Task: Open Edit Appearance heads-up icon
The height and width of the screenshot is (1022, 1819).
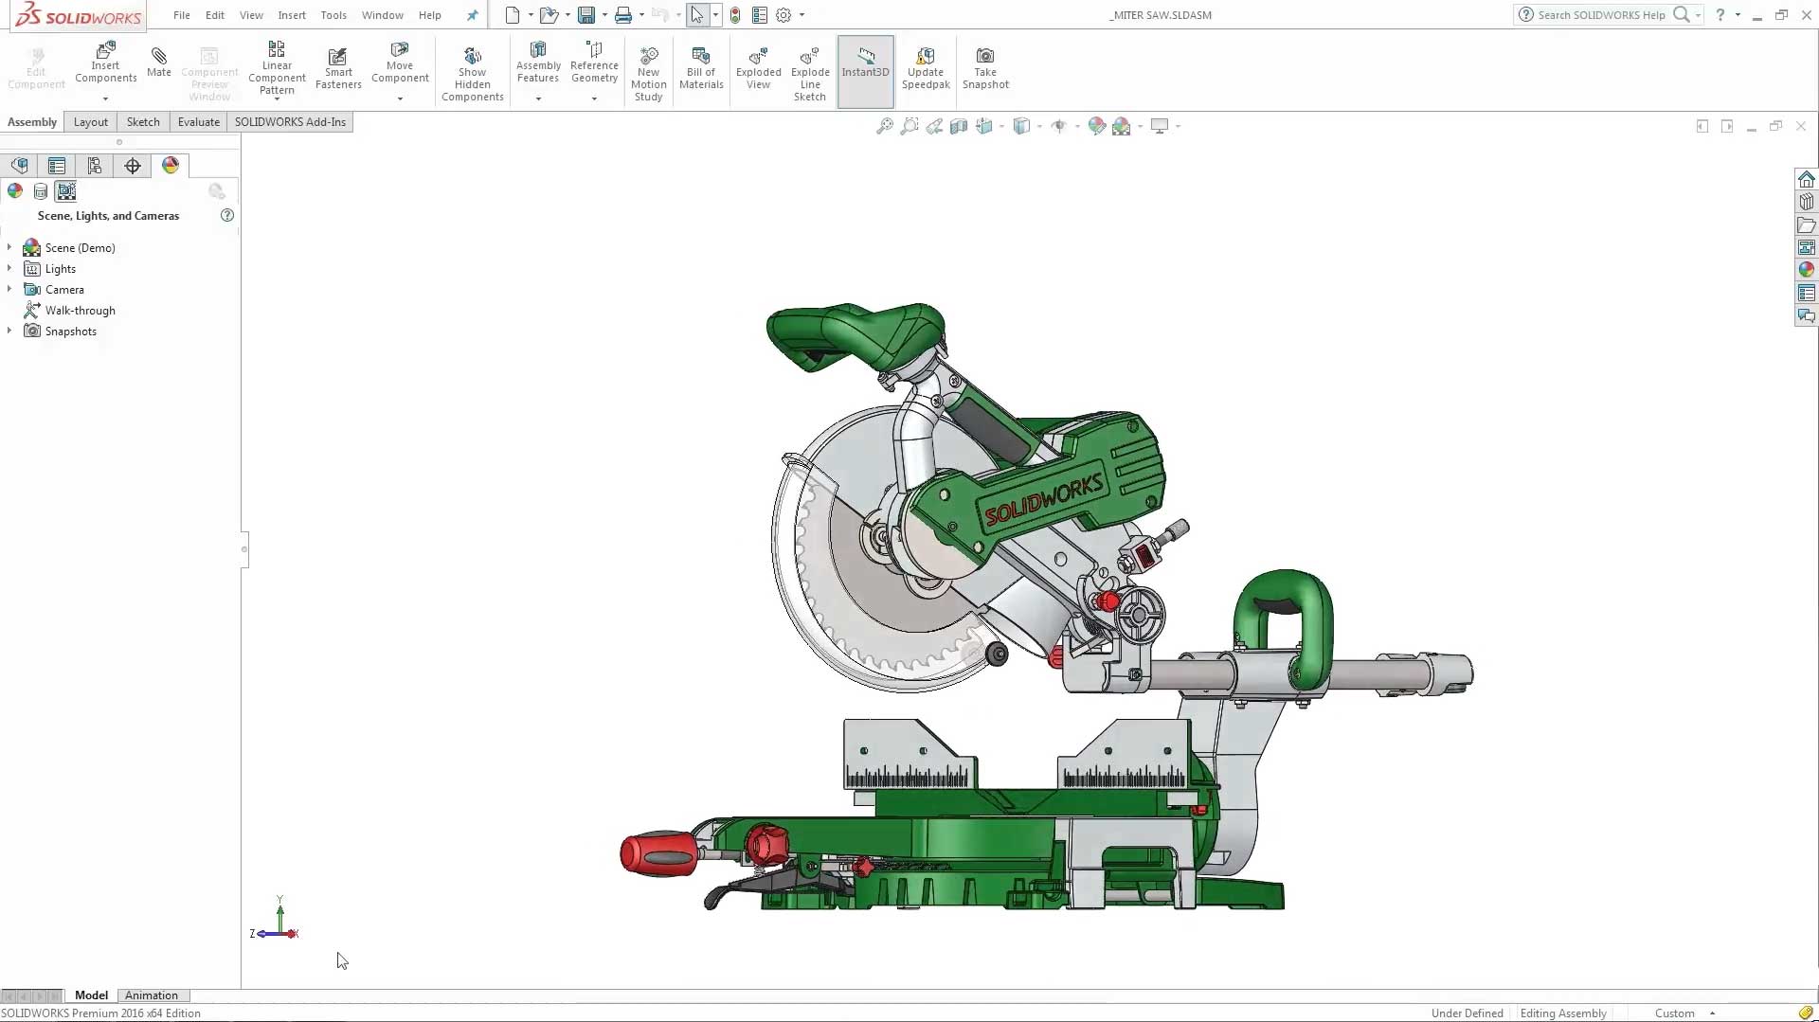Action: click(1096, 126)
